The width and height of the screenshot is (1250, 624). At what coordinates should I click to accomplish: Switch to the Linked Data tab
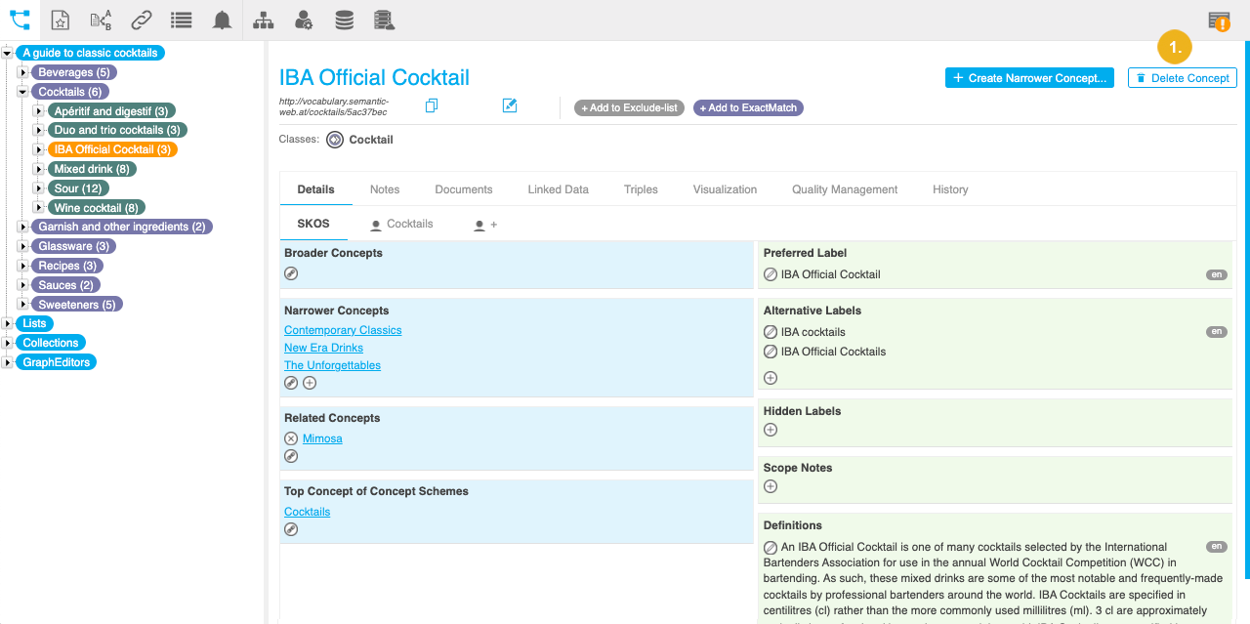[x=558, y=189]
